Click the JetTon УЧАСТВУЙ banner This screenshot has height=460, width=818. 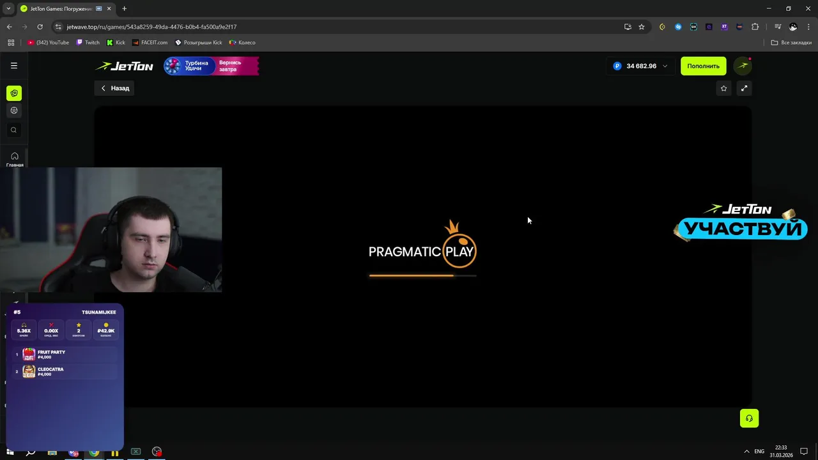(740, 223)
